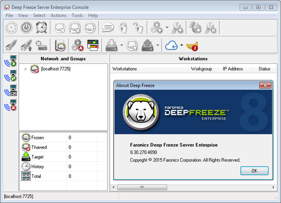Click status bar text [localhost:7725]
Viewport: 281px width, 203px height.
click(x=18, y=196)
